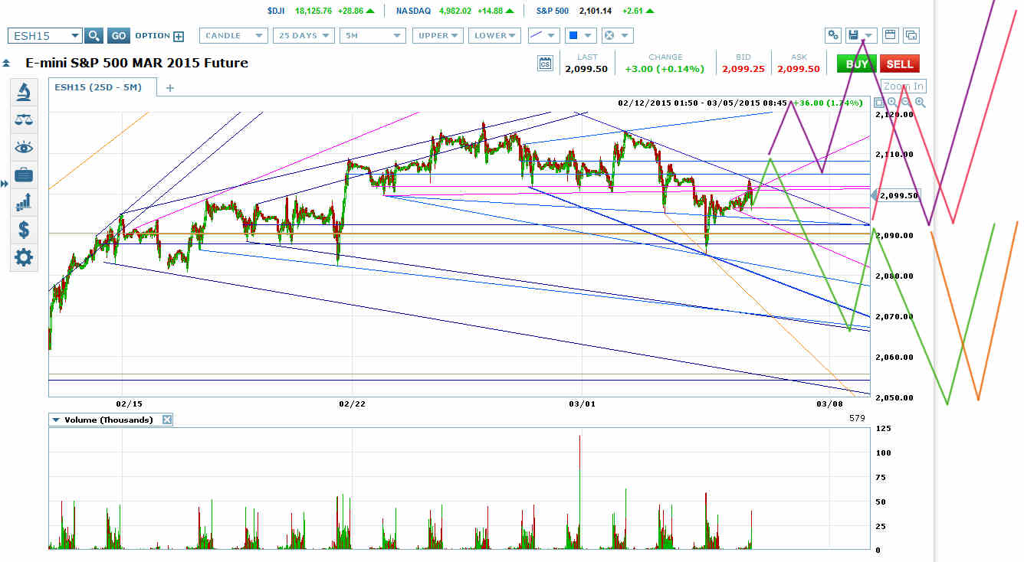Open the 5M interval dropdown
The width and height of the screenshot is (1024, 562).
click(x=373, y=35)
